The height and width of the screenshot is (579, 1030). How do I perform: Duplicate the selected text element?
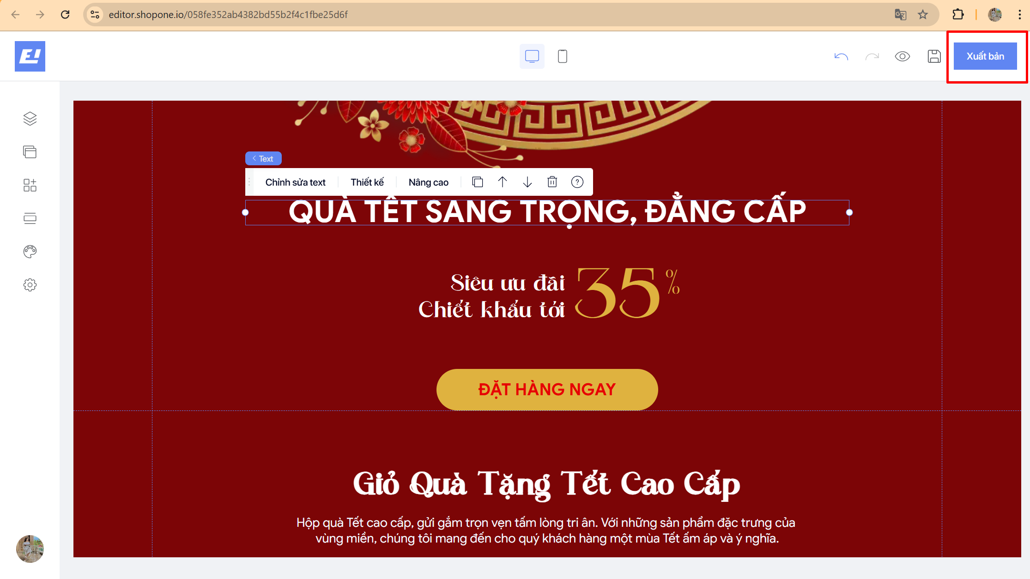coord(478,182)
